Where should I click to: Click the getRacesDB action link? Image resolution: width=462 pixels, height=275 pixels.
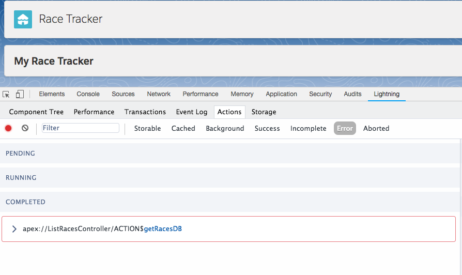click(163, 229)
